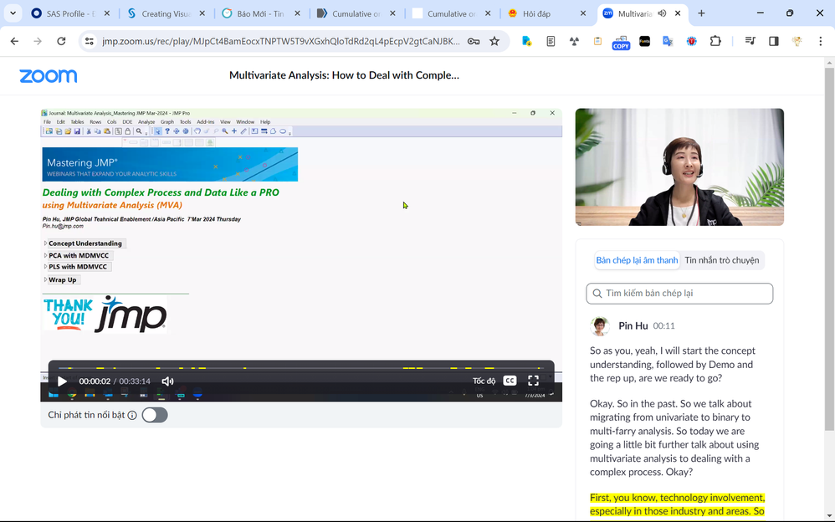835x522 pixels.
Task: Click the Save icon in the JMP toolbar recording
Action: pyautogui.click(x=77, y=131)
